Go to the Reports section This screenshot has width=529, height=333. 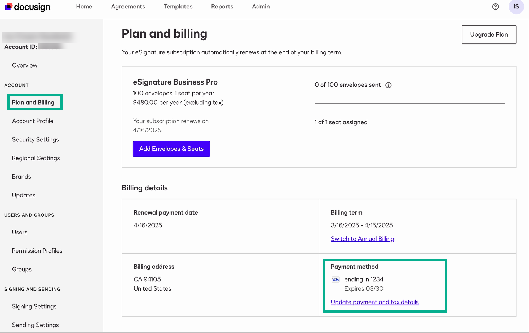click(222, 7)
